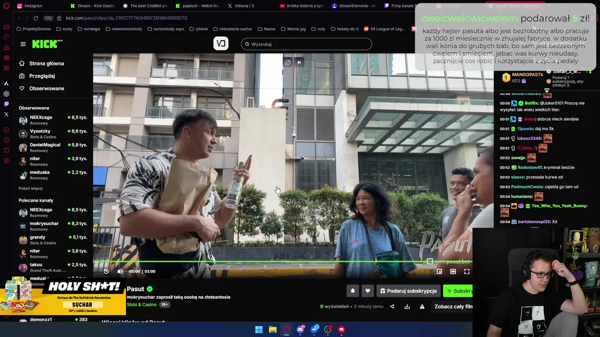
Task: Seek on the green video progress bar
Action: pos(283,262)
